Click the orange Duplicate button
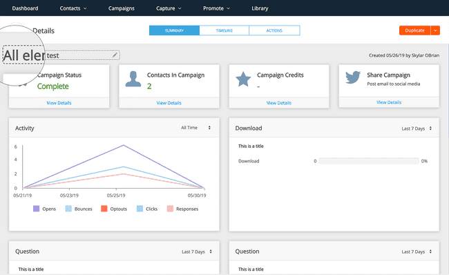The height and width of the screenshot is (275, 449). pyautogui.click(x=415, y=30)
